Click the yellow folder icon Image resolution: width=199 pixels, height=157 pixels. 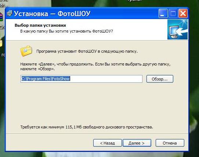(26, 51)
